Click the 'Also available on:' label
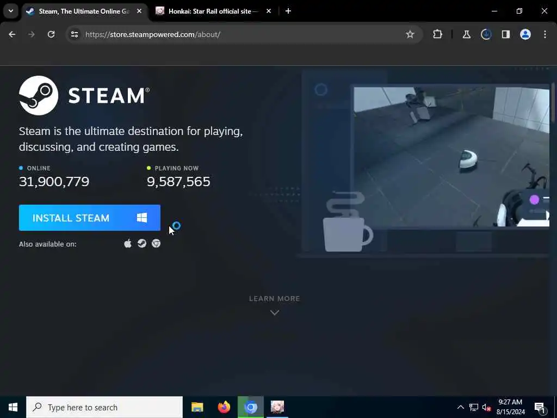This screenshot has width=557, height=418. (48, 244)
